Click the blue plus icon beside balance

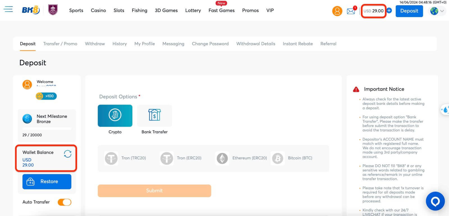389,11
